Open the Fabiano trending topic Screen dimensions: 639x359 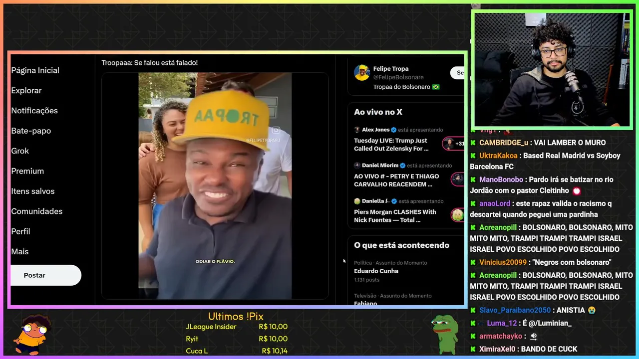click(x=365, y=303)
